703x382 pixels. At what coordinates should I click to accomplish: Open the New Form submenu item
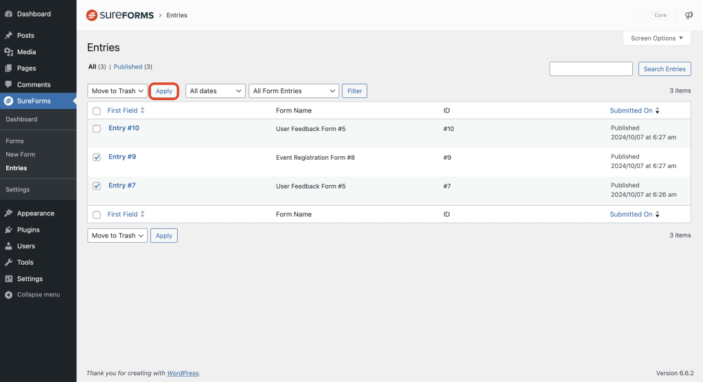[21, 155]
